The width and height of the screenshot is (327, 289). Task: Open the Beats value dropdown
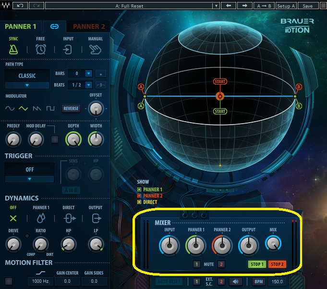click(x=88, y=85)
